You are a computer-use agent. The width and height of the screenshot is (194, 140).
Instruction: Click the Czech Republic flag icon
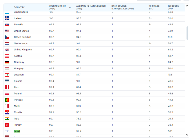click(x=7, y=37)
